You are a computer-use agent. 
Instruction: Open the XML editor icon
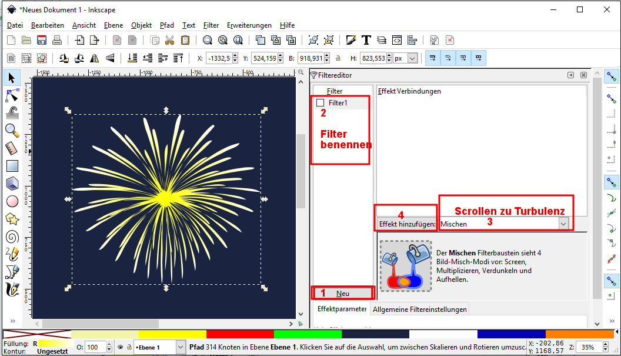click(397, 40)
